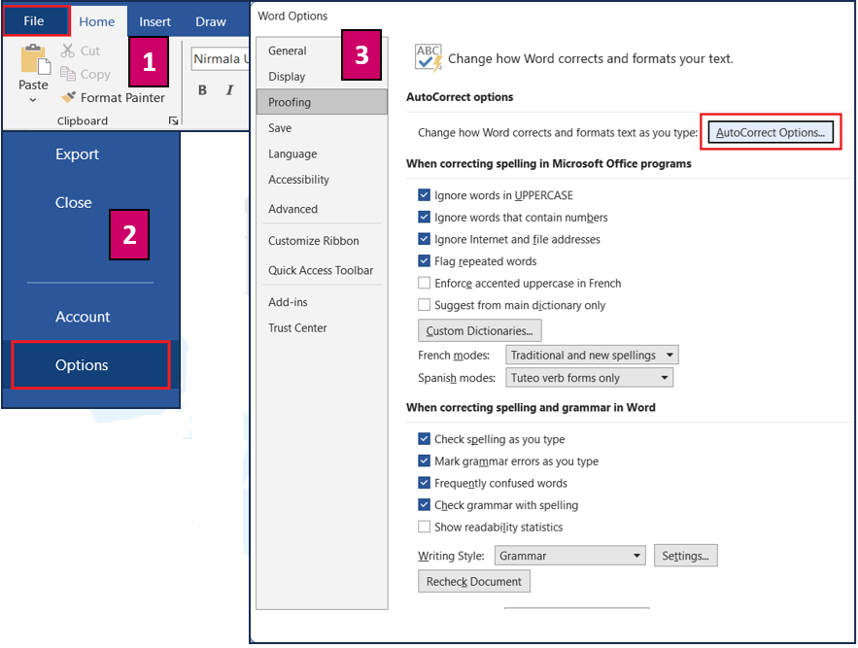
Task: Open Account in the File menu
Action: pos(83,317)
